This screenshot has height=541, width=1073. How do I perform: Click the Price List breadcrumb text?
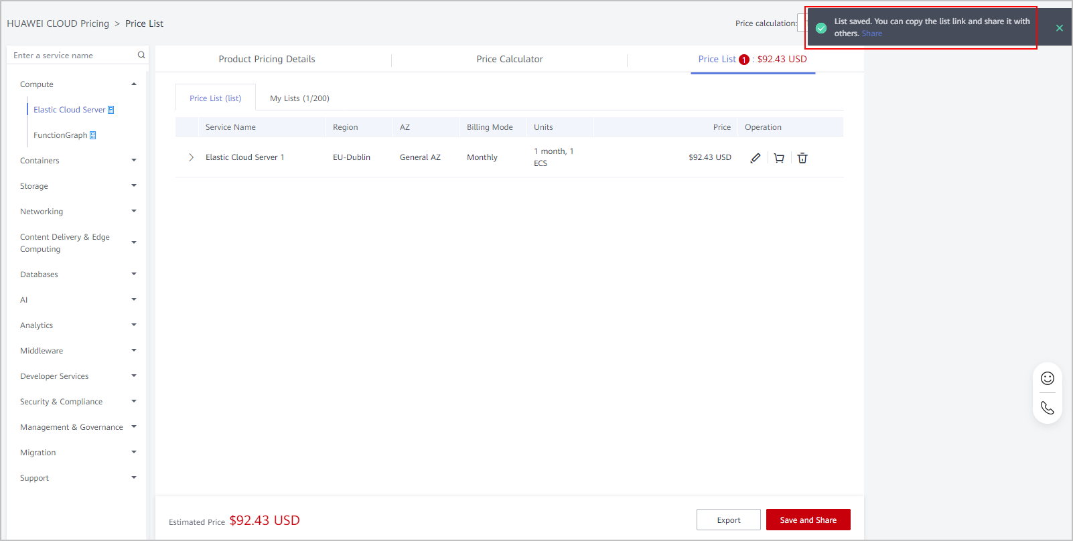(x=144, y=23)
